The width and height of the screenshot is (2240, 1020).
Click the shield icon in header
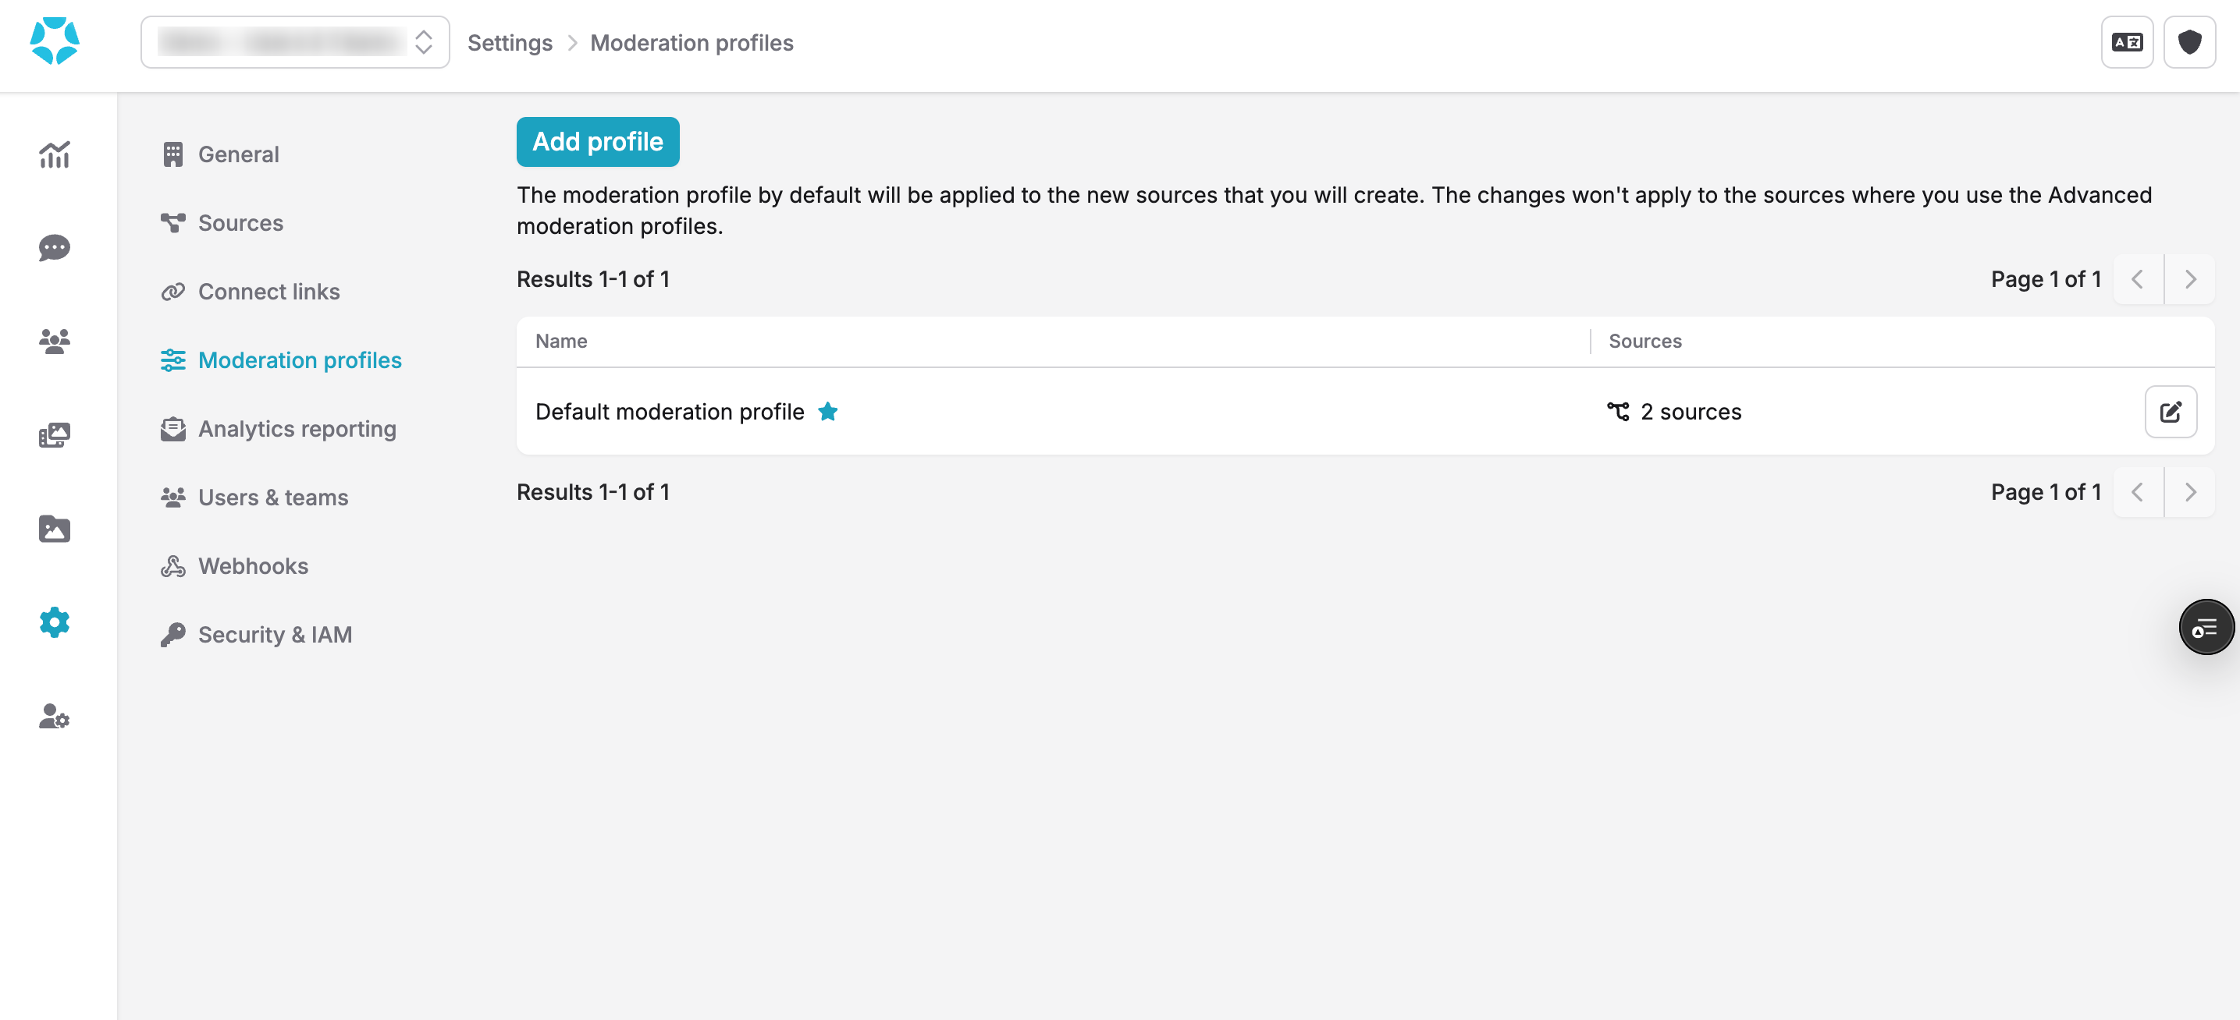(2188, 41)
